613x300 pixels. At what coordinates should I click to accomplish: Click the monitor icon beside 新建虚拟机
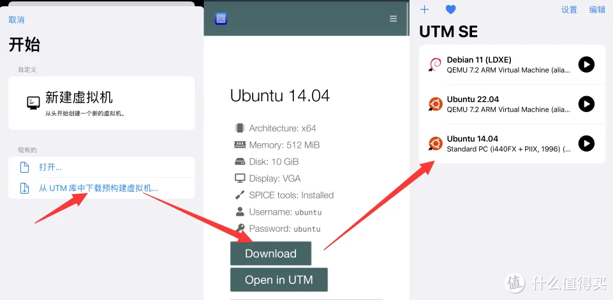point(33,103)
